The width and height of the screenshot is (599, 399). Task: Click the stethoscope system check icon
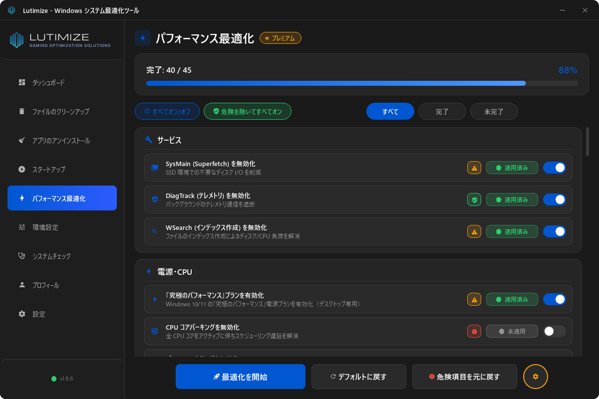pyautogui.click(x=21, y=256)
